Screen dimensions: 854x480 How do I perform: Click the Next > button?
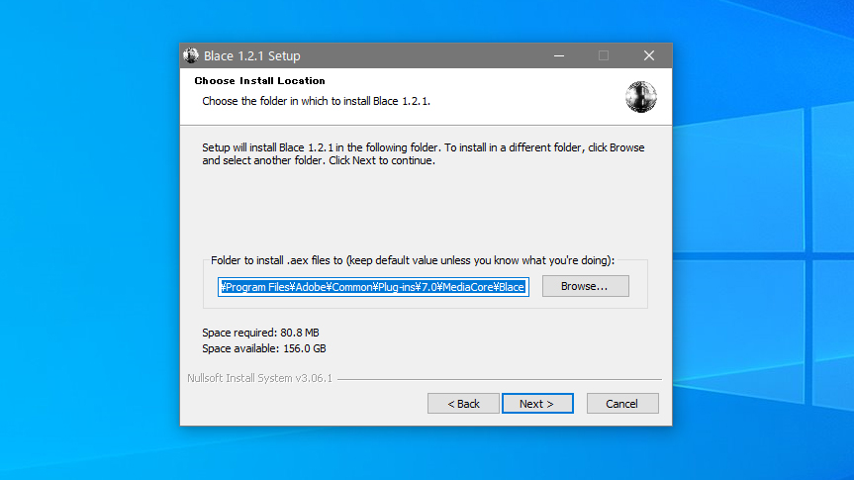537,404
